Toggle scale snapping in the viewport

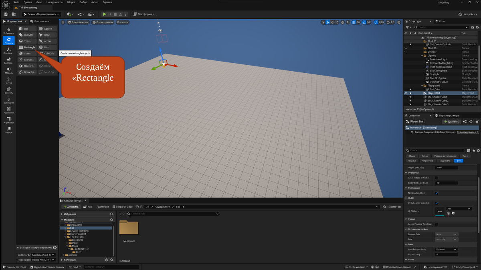tap(376, 22)
